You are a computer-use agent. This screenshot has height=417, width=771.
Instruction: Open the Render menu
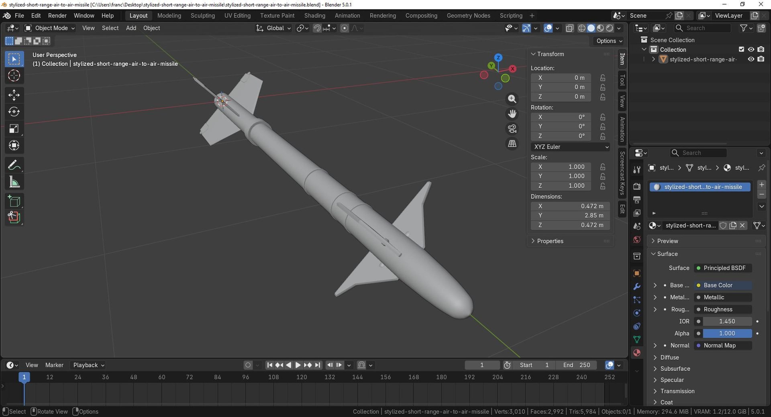tap(57, 16)
